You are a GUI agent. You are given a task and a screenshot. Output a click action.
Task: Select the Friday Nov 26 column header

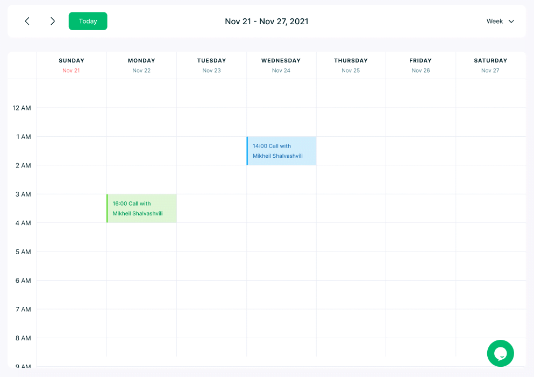pos(421,65)
